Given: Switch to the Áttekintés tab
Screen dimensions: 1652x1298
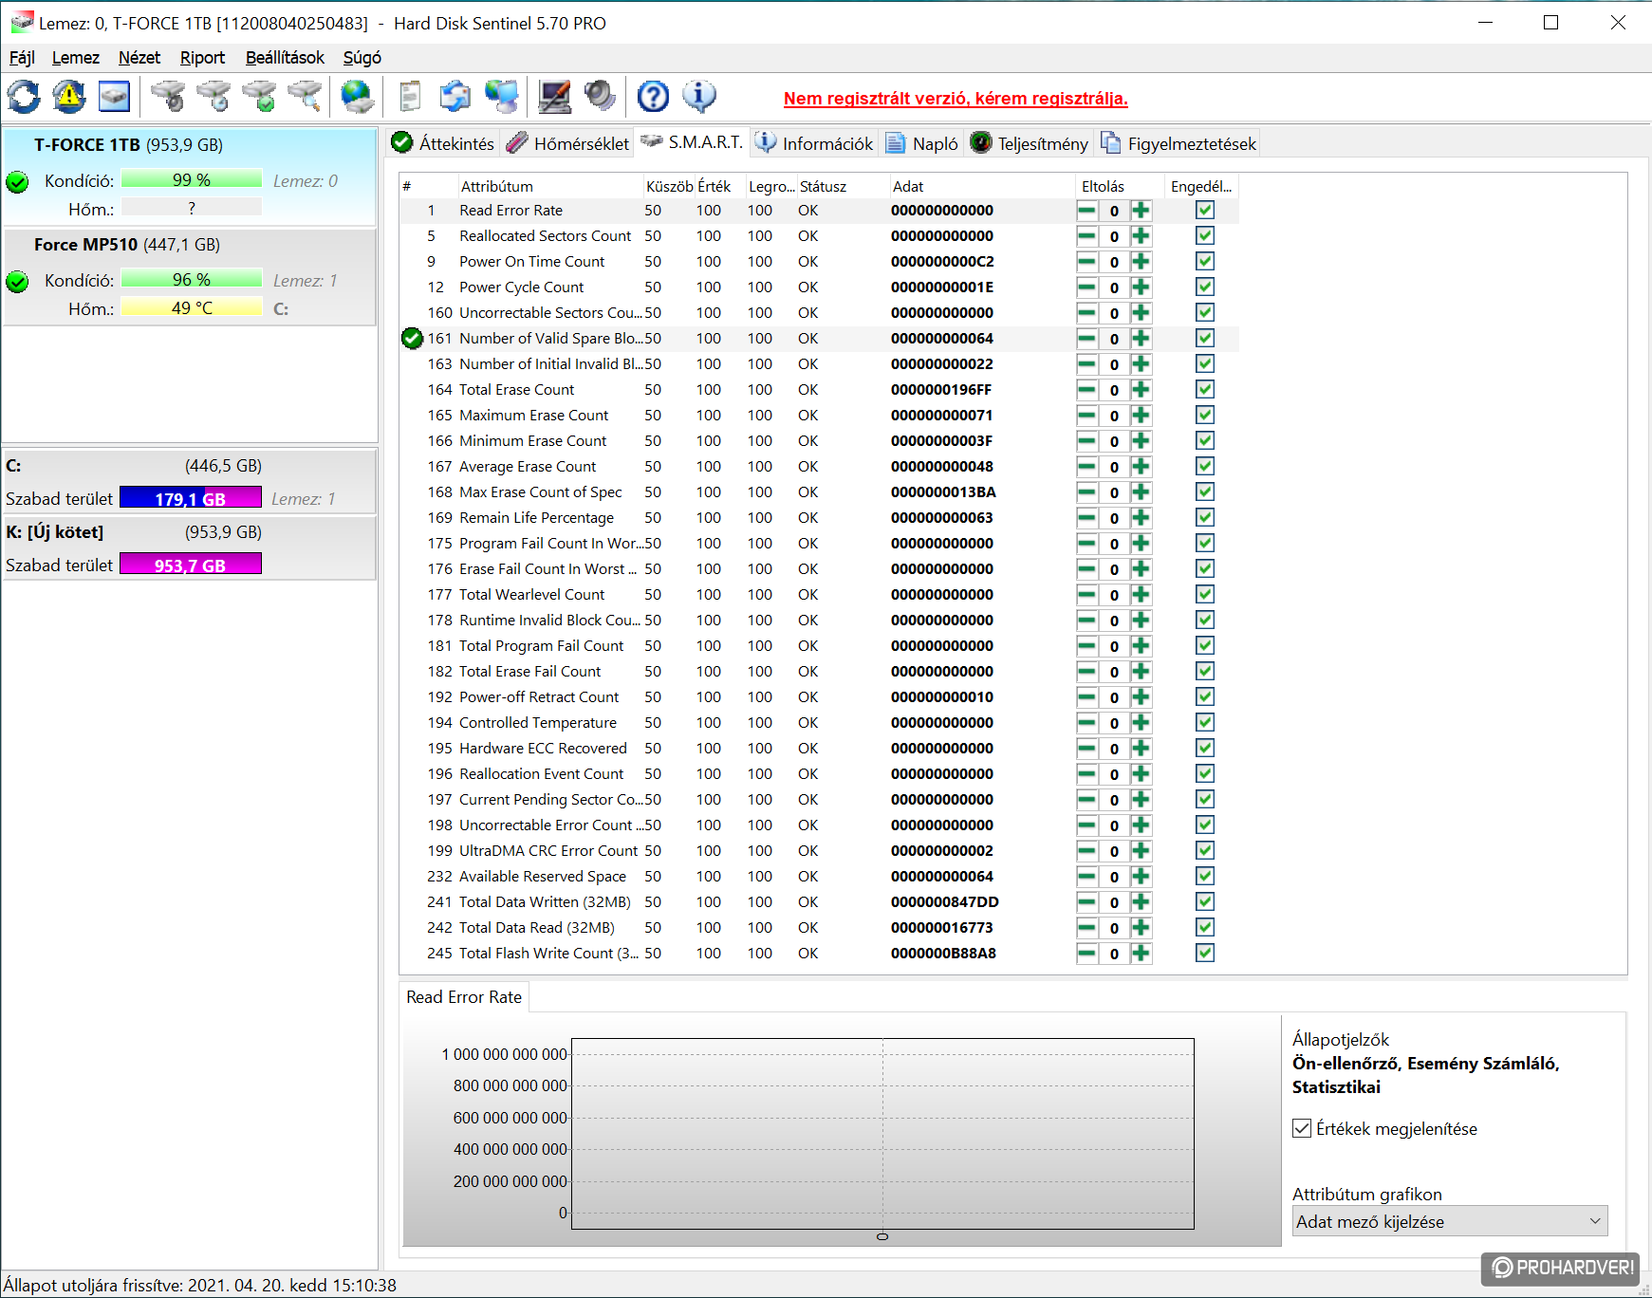Looking at the screenshot, I should coord(443,143).
